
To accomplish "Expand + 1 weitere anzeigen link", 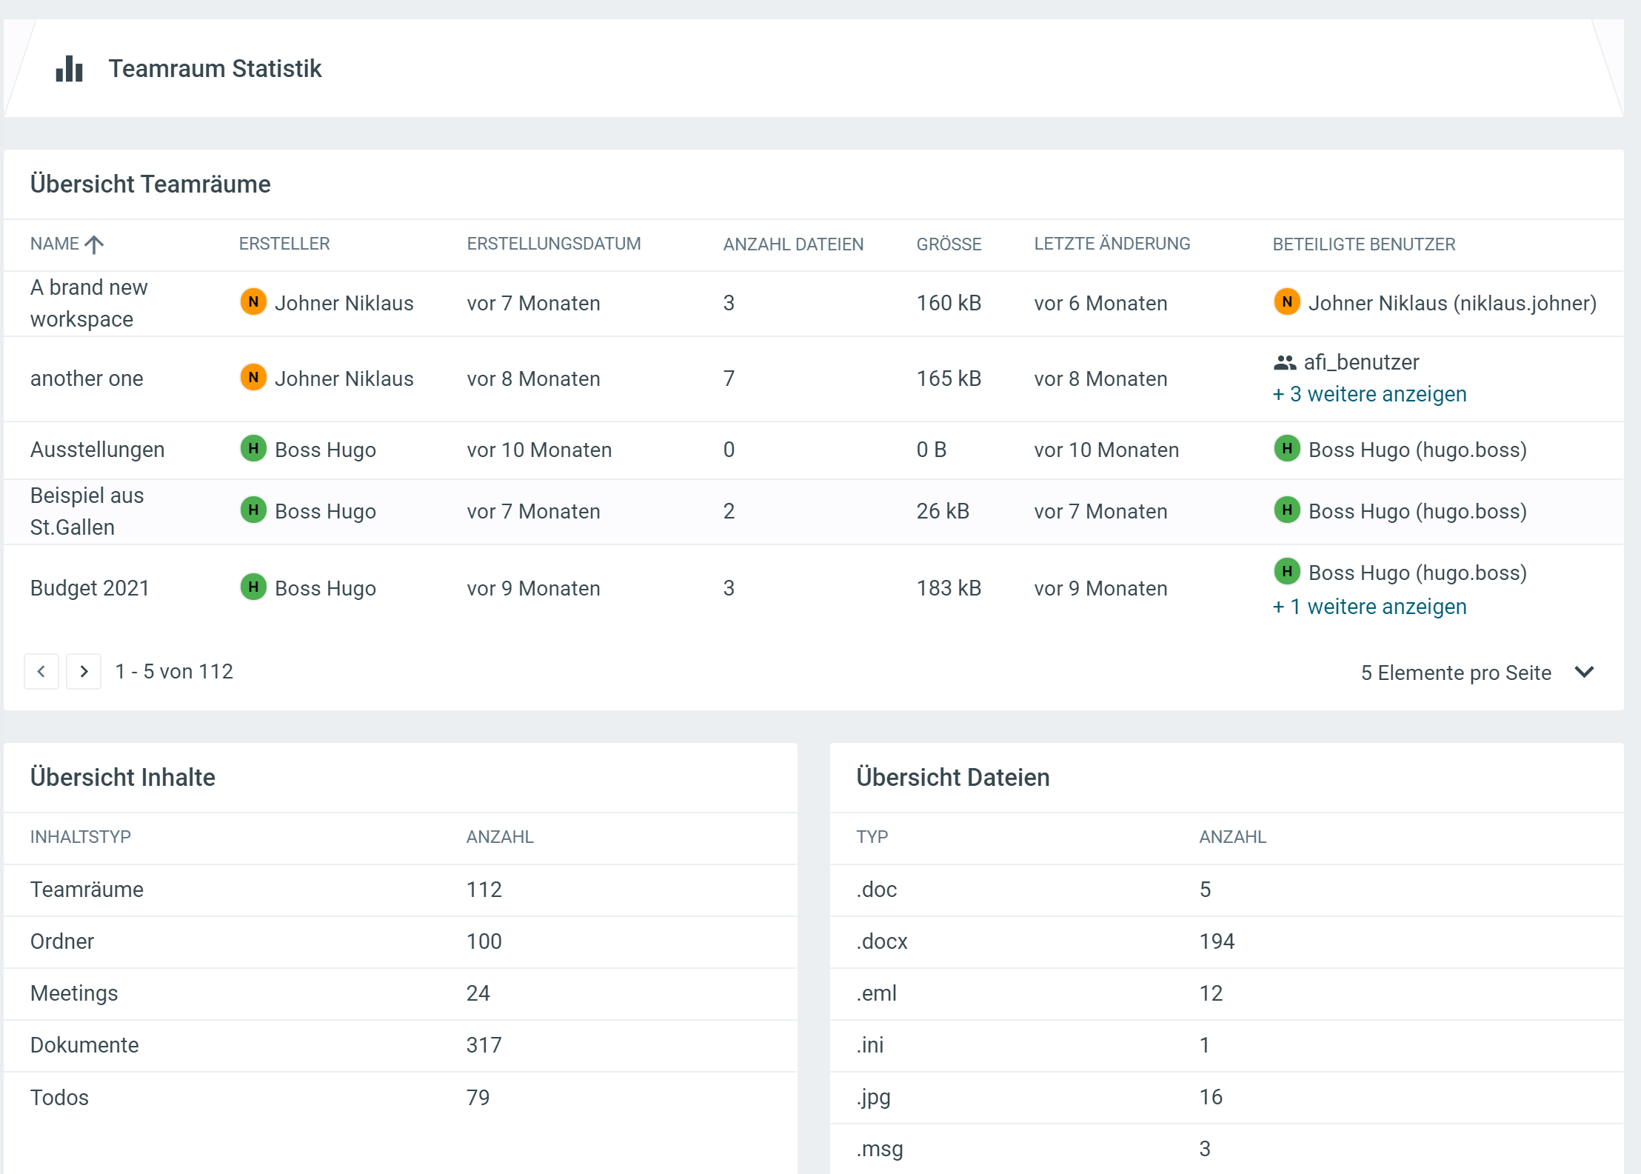I will 1369,607.
